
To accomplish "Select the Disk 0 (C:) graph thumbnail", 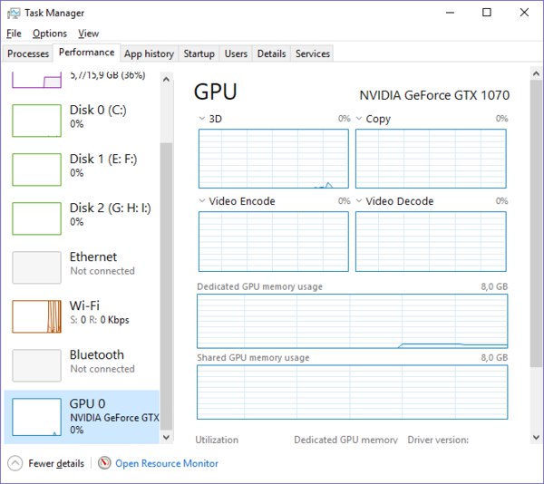I will click(37, 121).
